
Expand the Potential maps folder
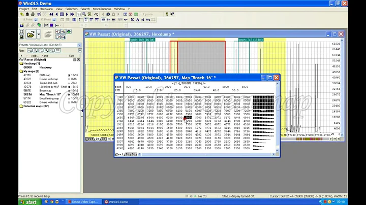(21, 106)
